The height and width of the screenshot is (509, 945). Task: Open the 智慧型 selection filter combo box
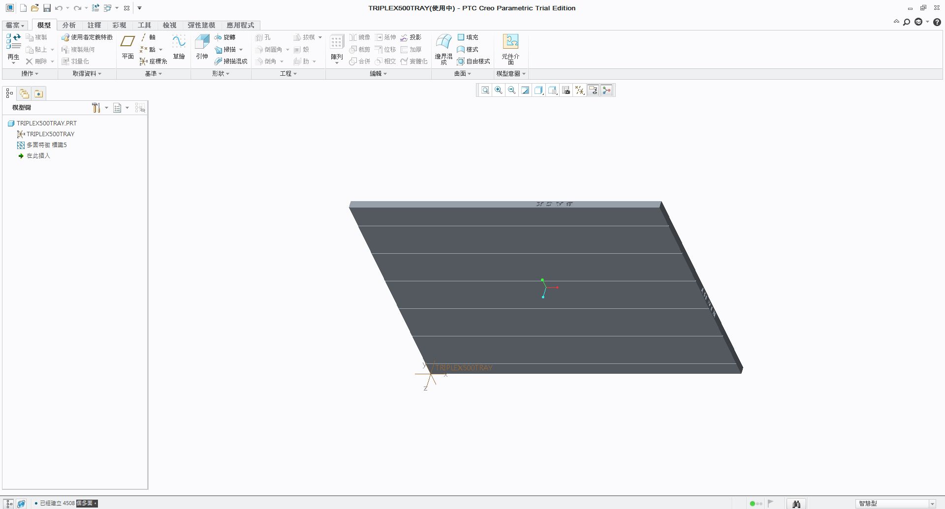pyautogui.click(x=895, y=504)
